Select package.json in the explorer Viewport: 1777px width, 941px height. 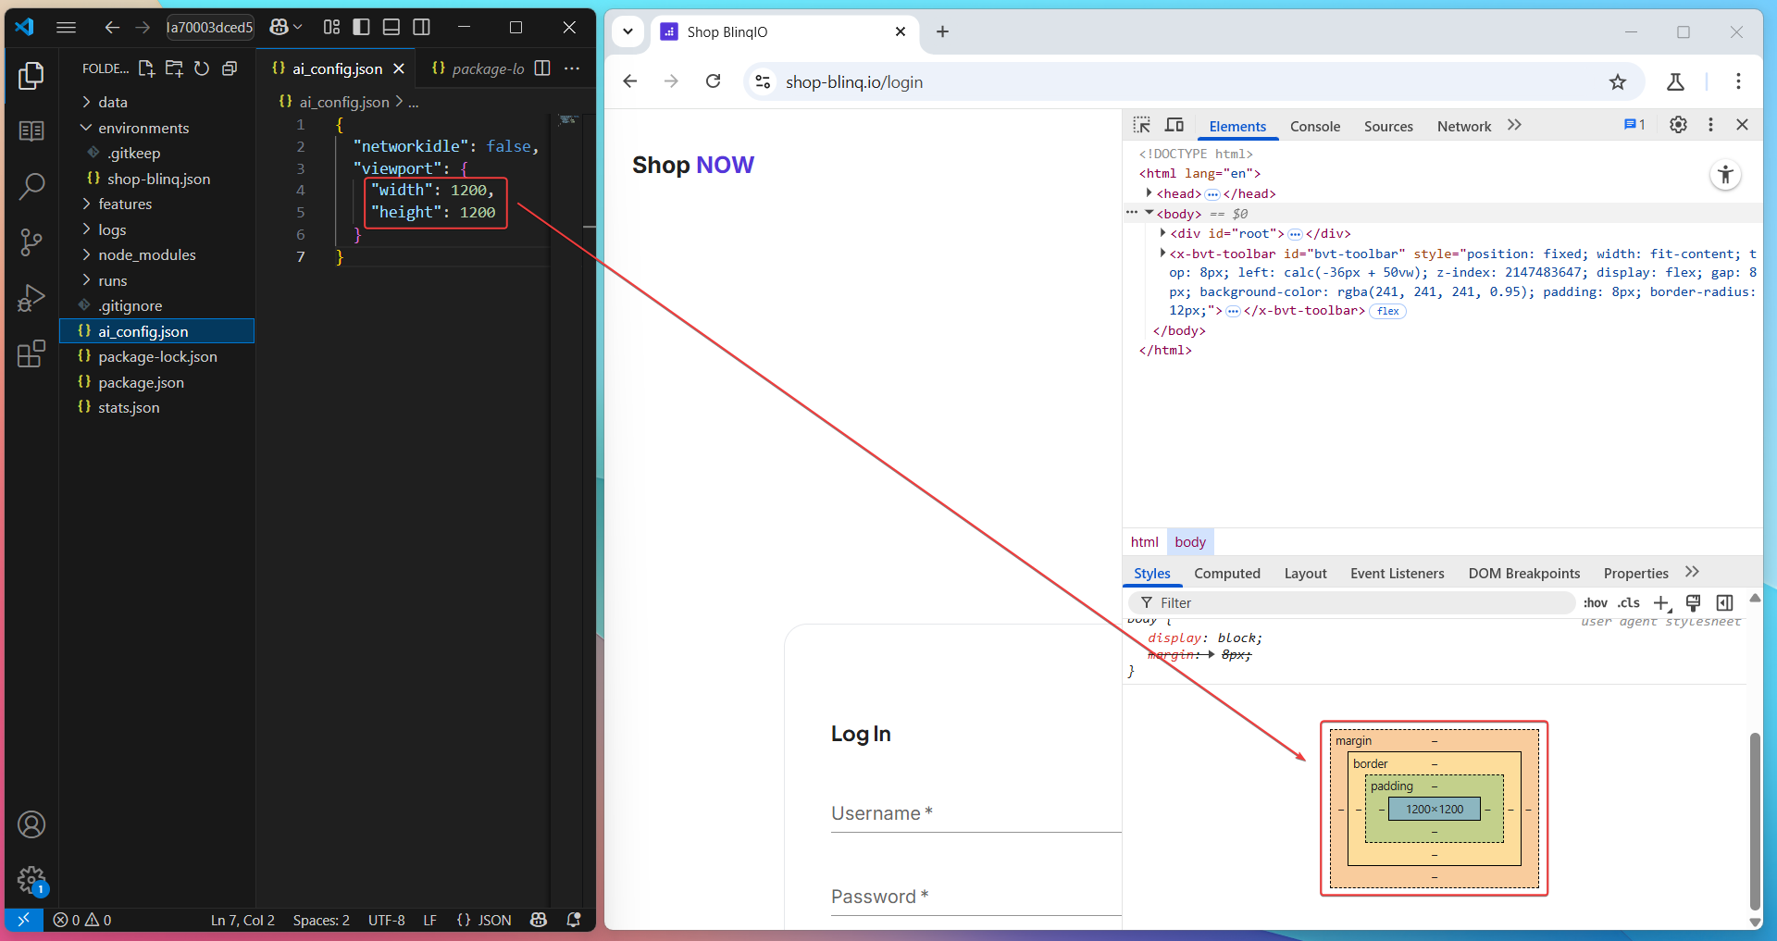click(x=141, y=383)
